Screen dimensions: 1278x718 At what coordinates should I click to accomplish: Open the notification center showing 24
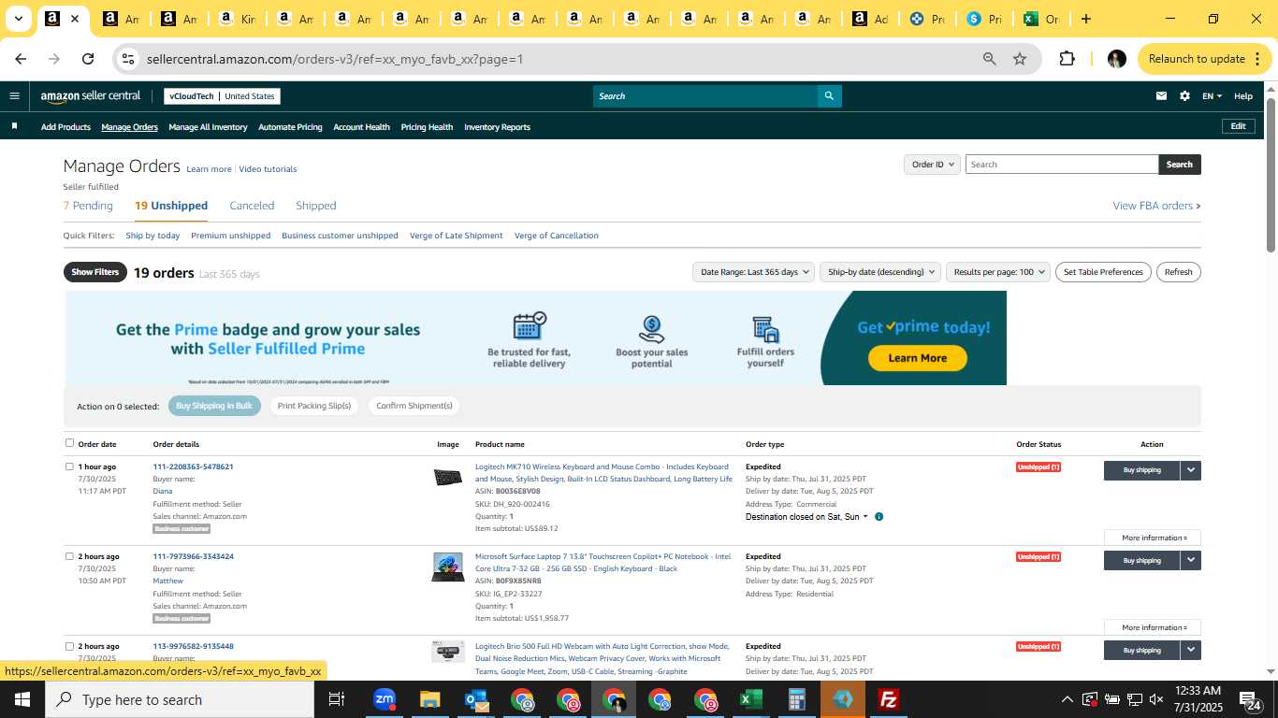pyautogui.click(x=1252, y=699)
